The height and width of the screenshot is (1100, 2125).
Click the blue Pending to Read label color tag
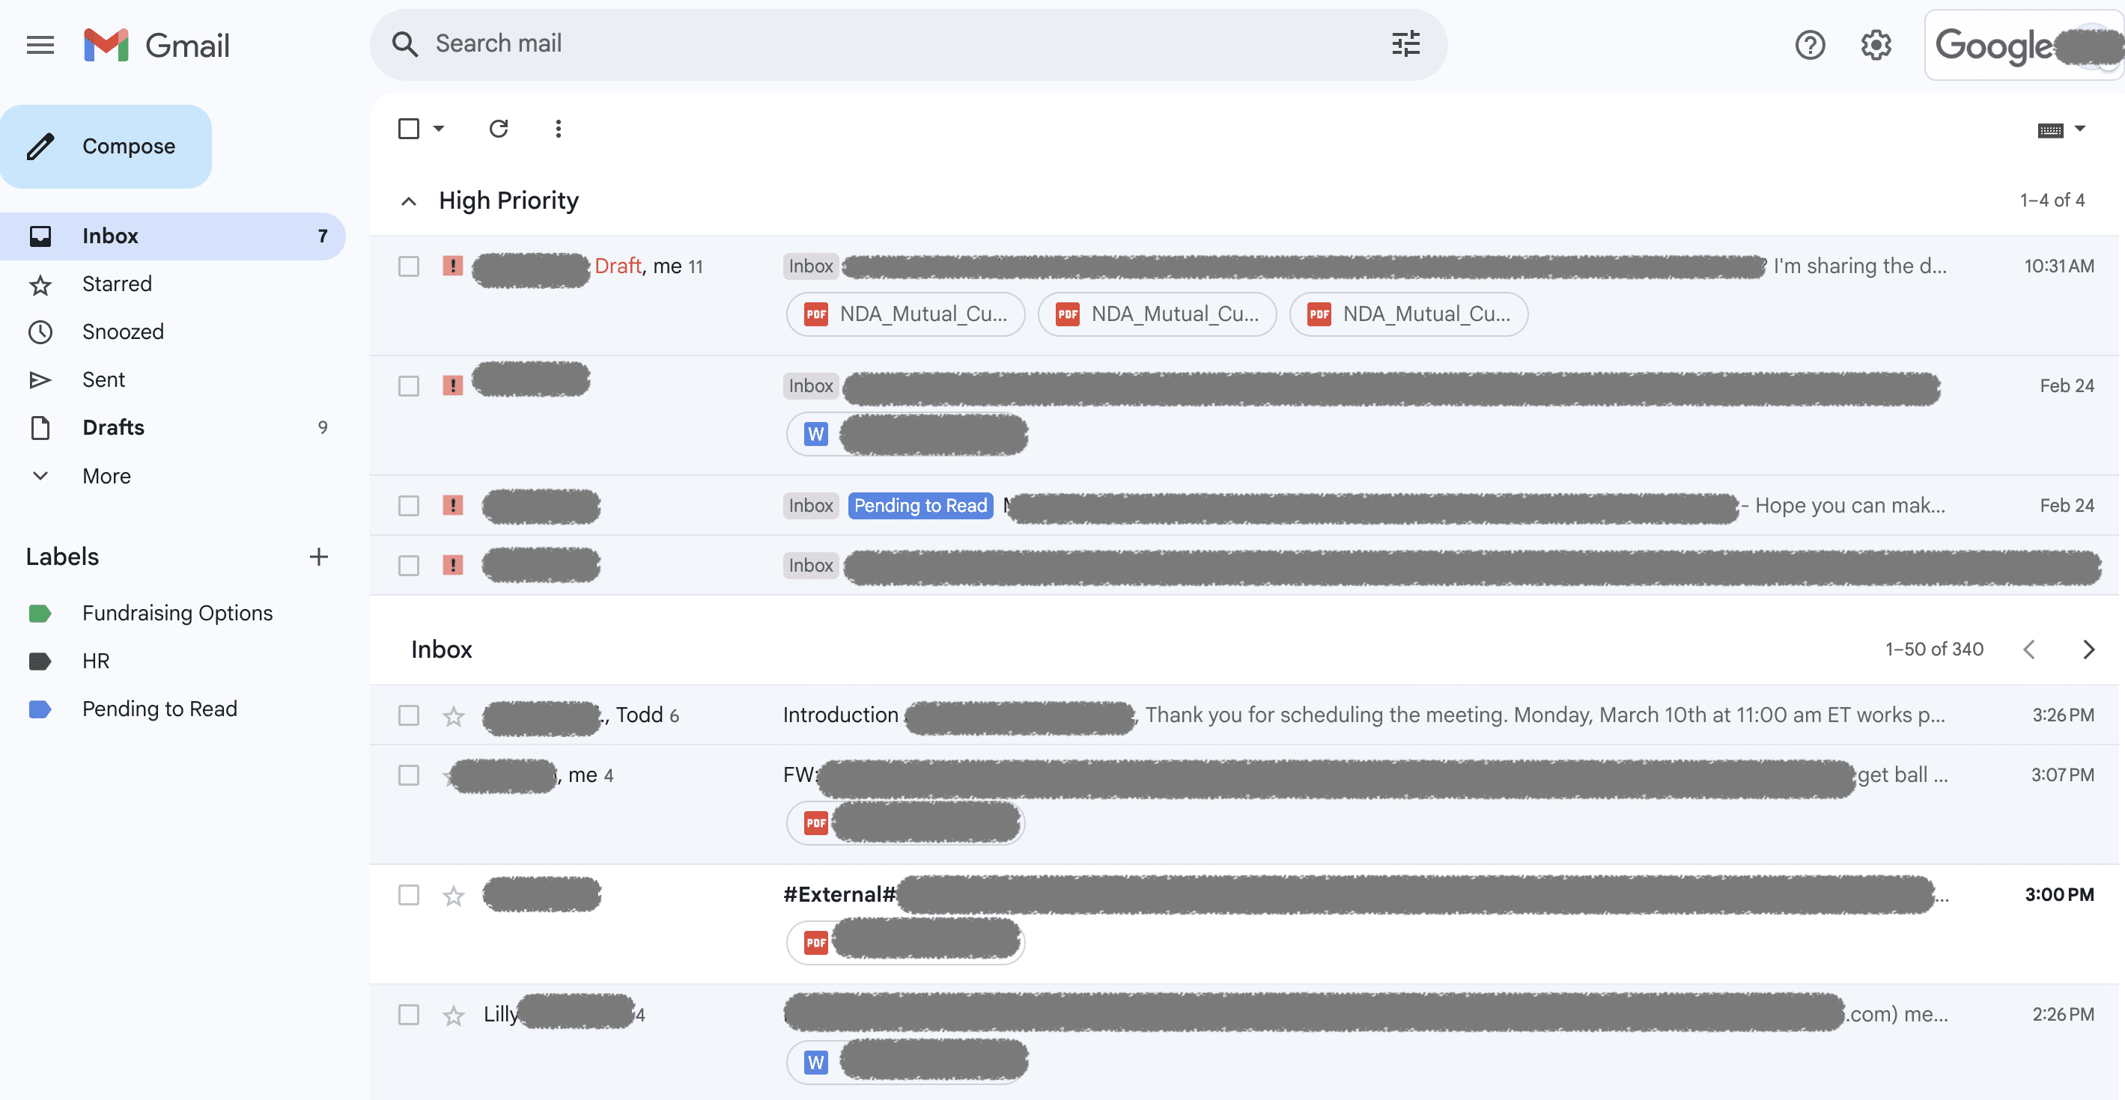tap(40, 709)
